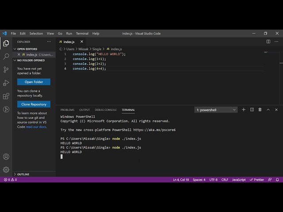Click the aka.ms/pscore6 link in terminal

154,130
